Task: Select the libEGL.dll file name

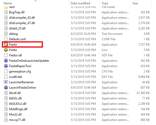Action: point(15,98)
